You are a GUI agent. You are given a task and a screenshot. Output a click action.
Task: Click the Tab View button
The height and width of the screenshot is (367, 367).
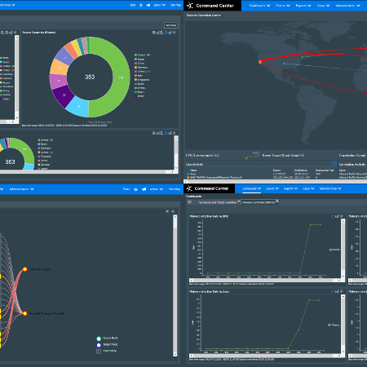tap(171, 25)
